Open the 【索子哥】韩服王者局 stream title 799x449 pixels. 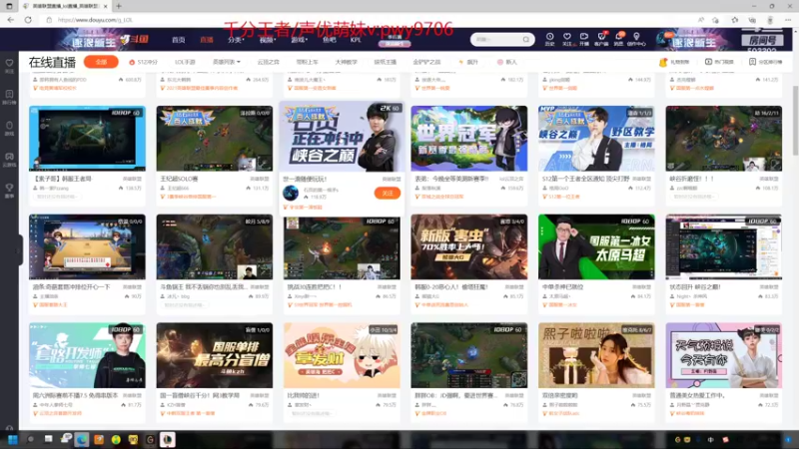pos(62,180)
